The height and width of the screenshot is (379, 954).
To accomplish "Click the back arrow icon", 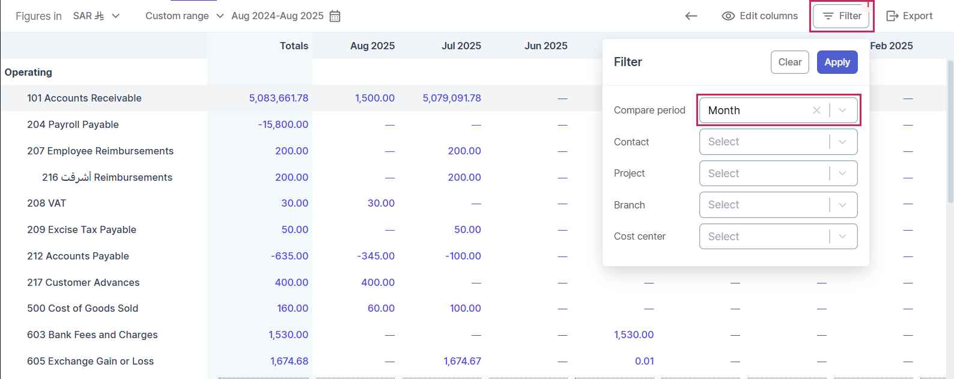I will point(691,16).
